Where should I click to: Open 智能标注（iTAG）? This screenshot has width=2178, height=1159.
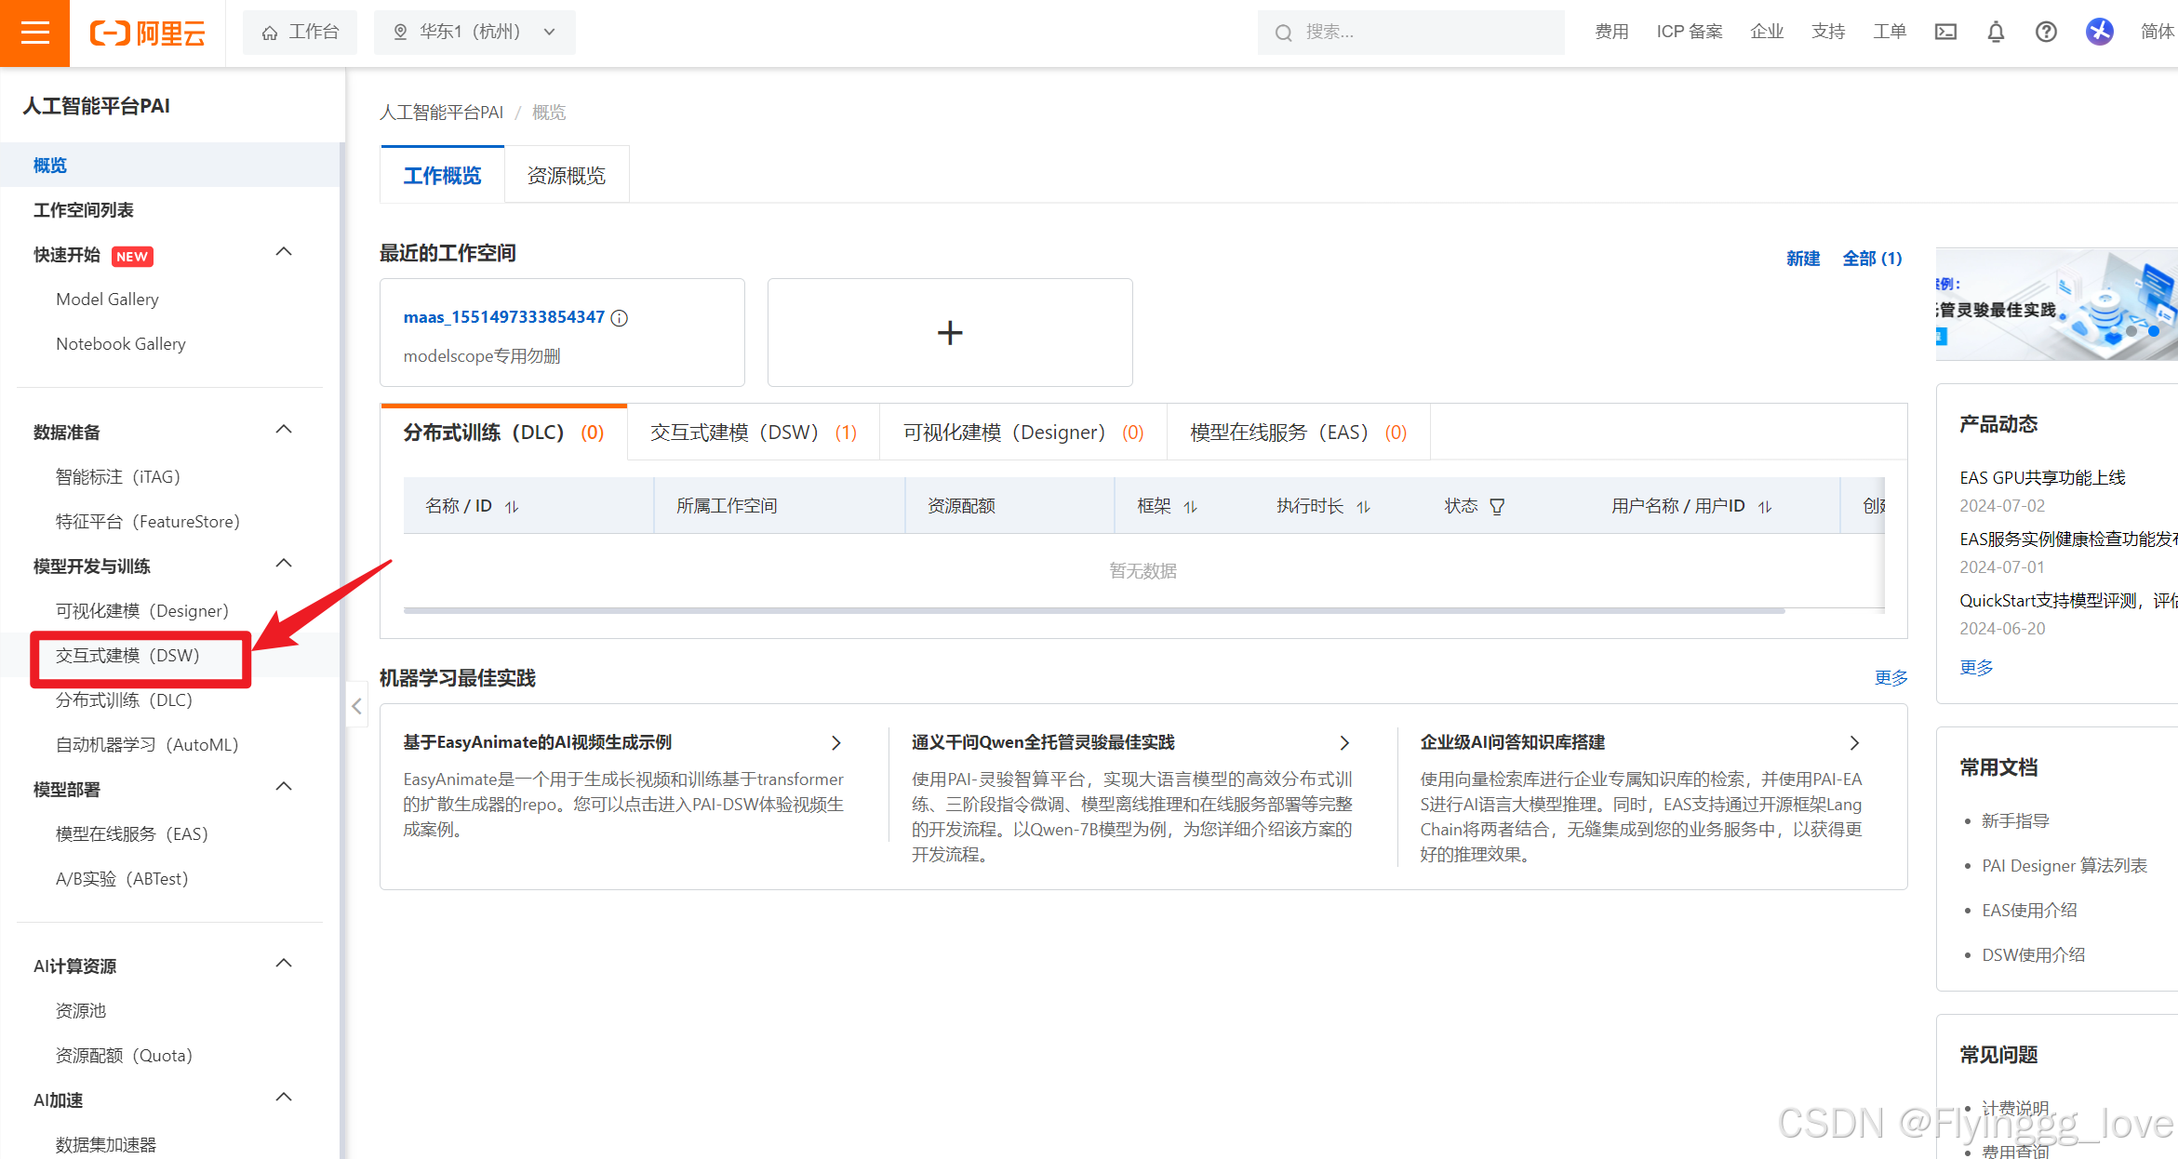[117, 476]
